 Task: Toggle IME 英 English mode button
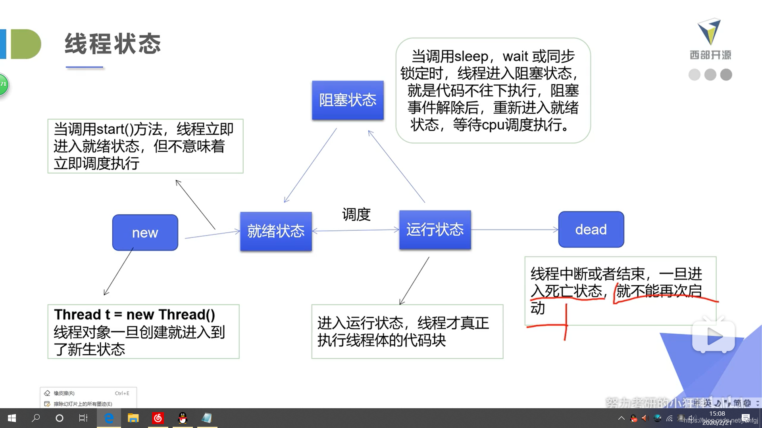tap(708, 403)
